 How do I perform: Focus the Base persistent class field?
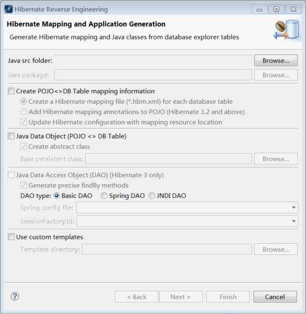tap(168, 159)
